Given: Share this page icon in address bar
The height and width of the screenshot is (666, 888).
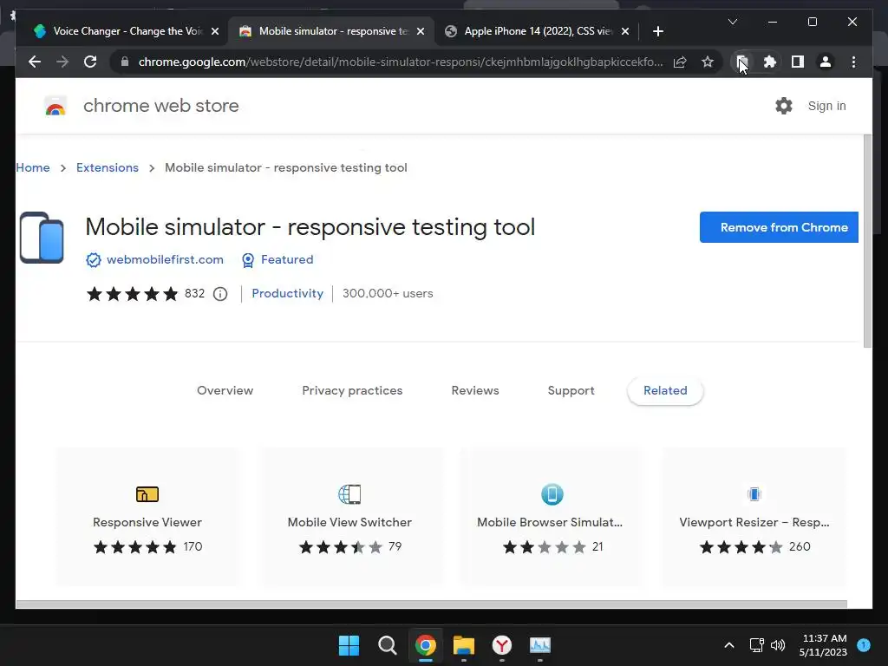Looking at the screenshot, I should point(680,62).
